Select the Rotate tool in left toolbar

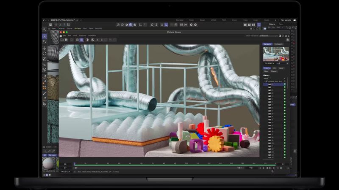pyautogui.click(x=44, y=54)
